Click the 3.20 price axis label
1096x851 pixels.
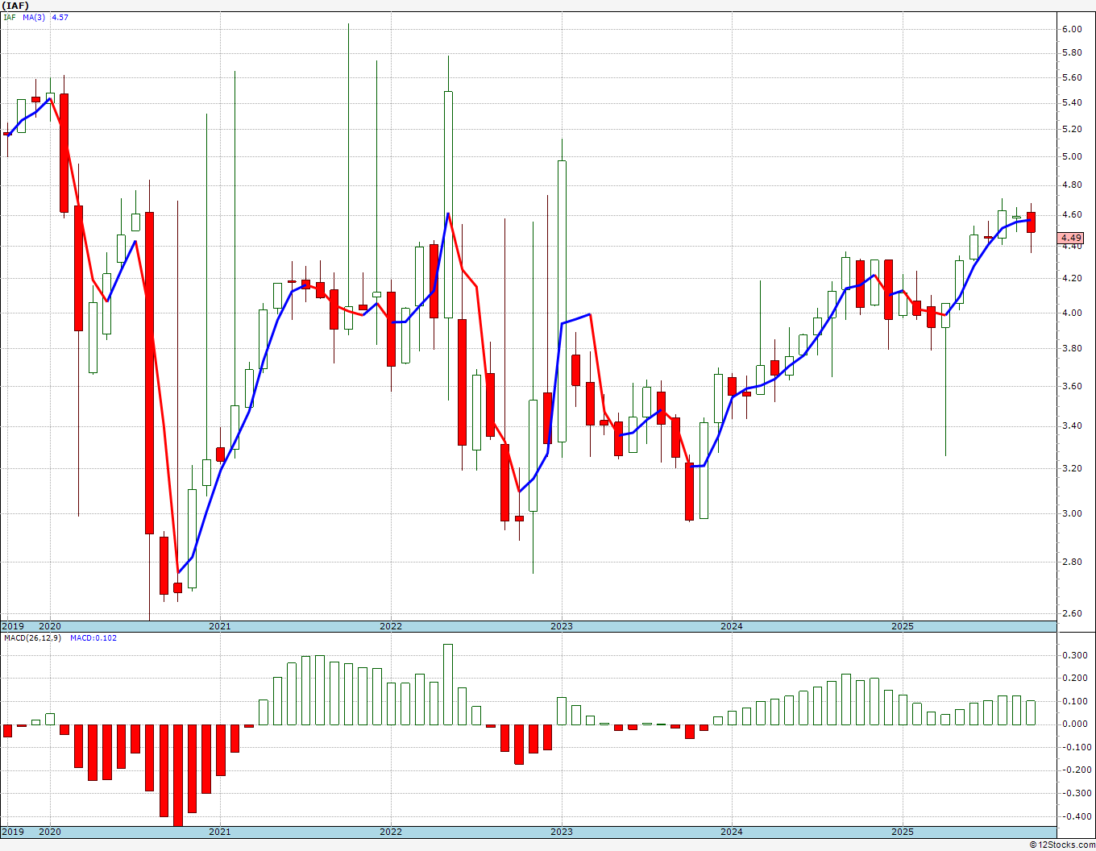[x=1072, y=468]
